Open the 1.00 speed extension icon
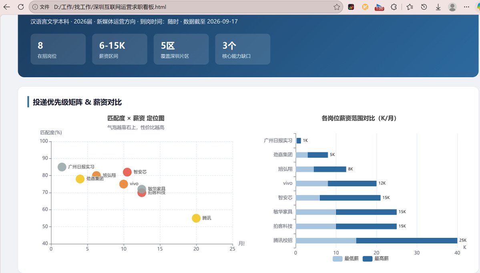This screenshot has width=480, height=273. 379,7
